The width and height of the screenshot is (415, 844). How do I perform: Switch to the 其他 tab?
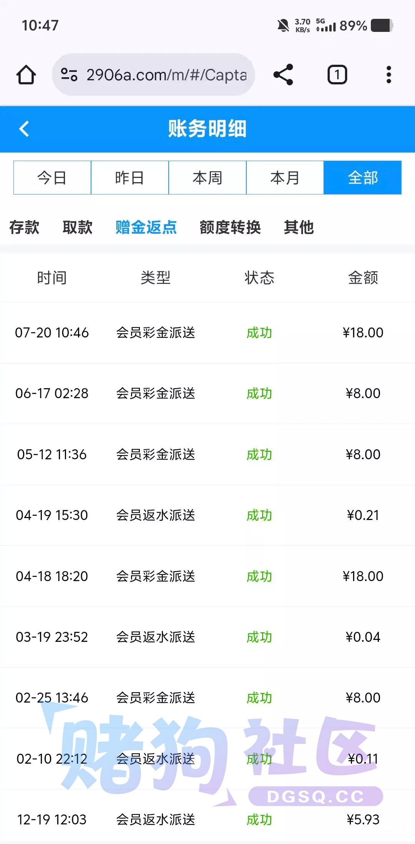click(x=299, y=227)
